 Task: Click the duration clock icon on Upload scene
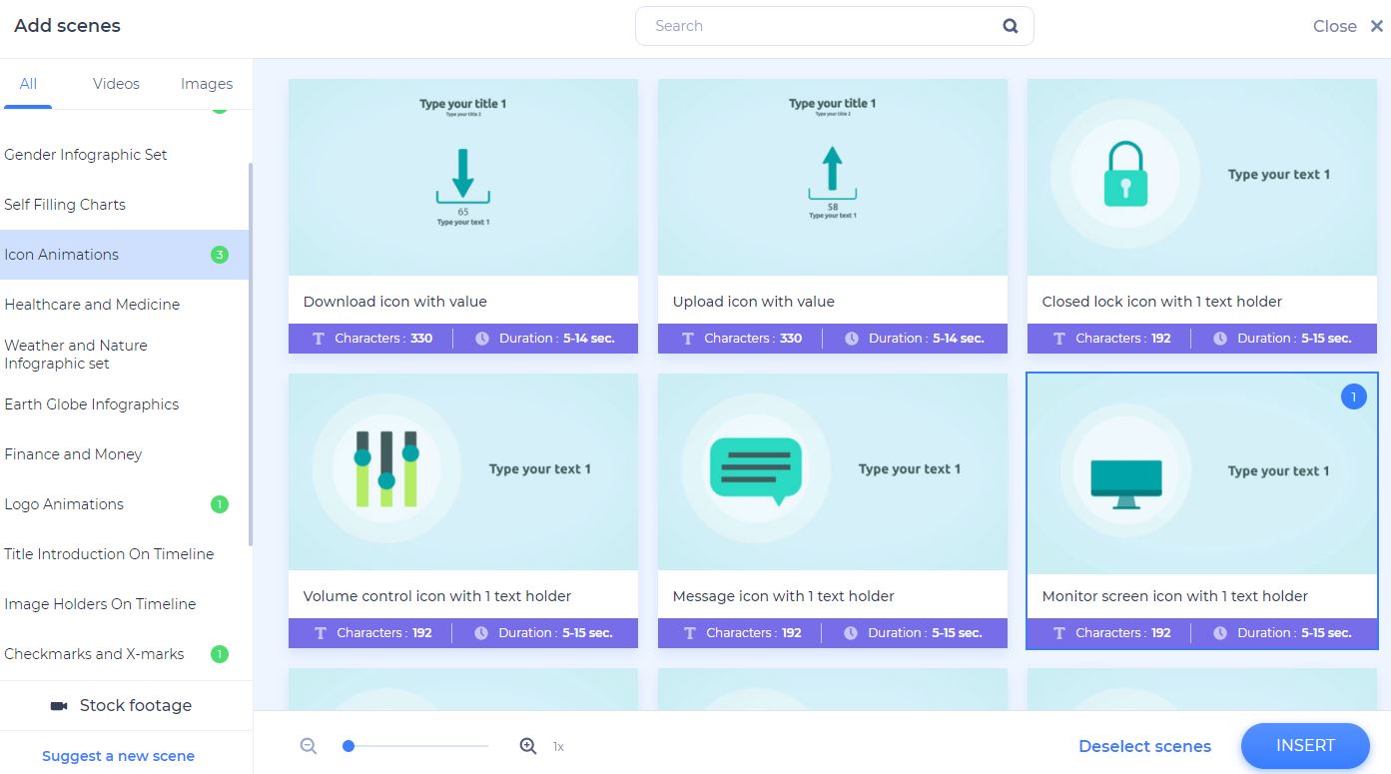[x=851, y=338]
